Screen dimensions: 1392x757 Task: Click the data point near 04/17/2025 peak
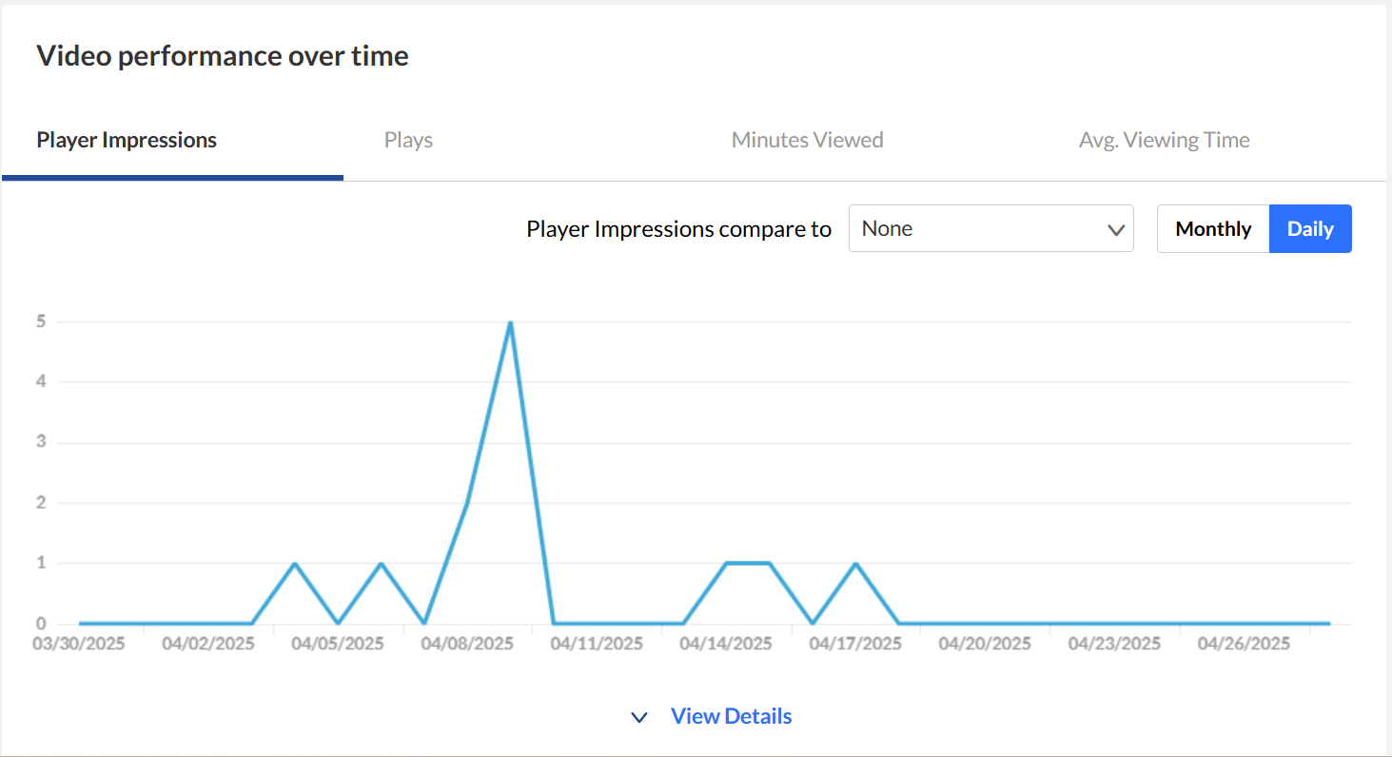click(x=855, y=564)
